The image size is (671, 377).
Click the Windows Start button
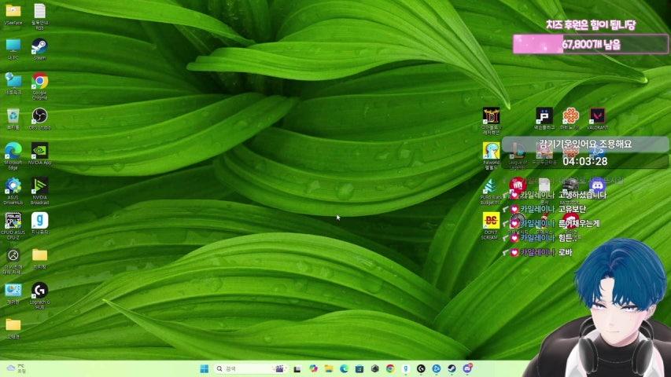[x=205, y=368]
